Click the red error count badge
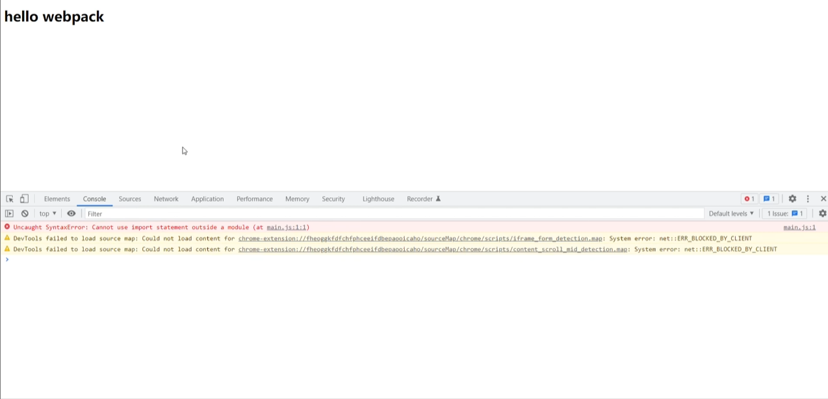Screen dimensions: 828x399 749,199
